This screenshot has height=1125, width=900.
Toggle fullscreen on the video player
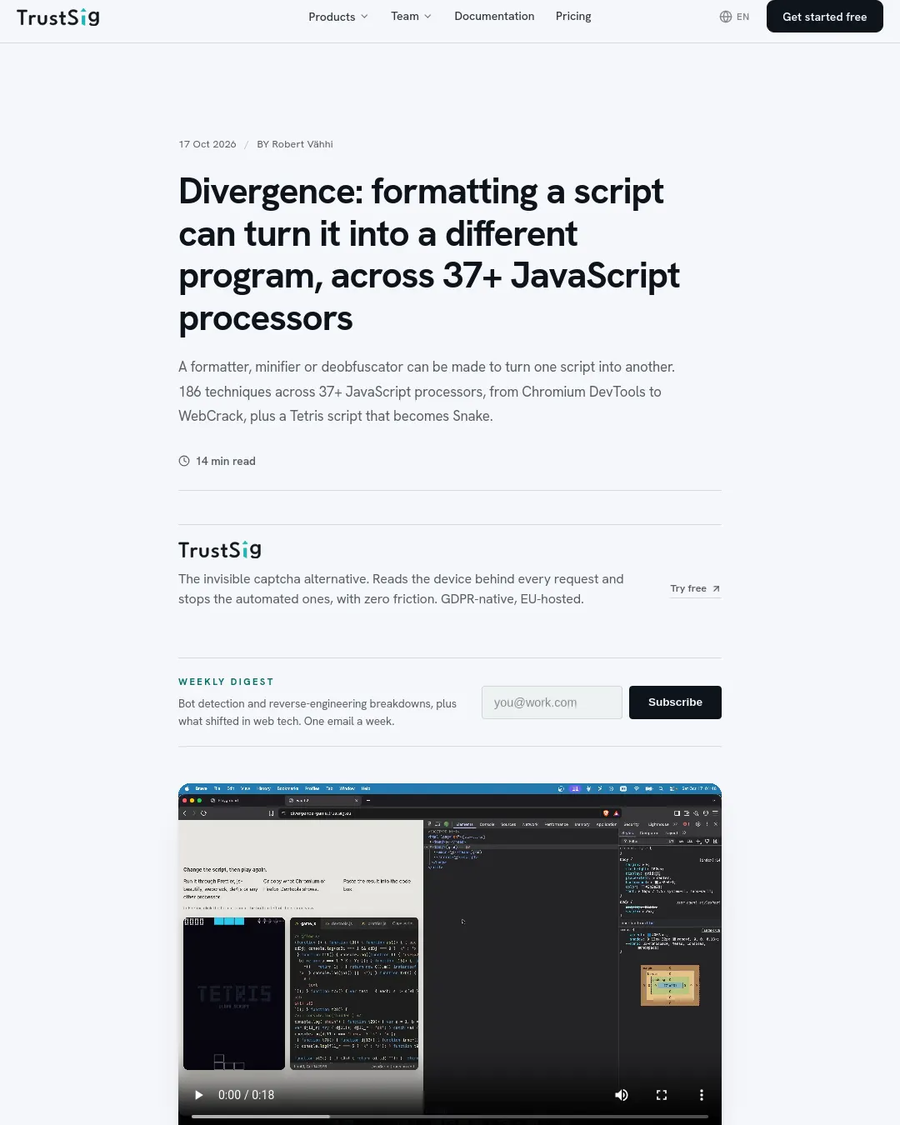(x=662, y=1095)
